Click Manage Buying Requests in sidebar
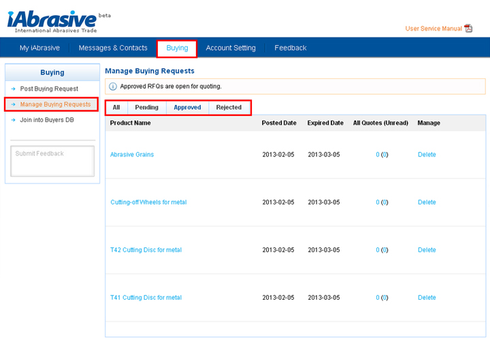Image resolution: width=490 pixels, height=340 pixels. click(x=55, y=104)
